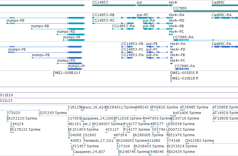Click the stumps-RB transcript label
The height and width of the screenshot is (156, 238).
click(x=40, y=26)
